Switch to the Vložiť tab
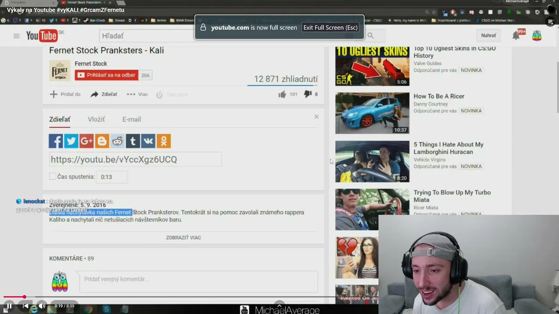This screenshot has width=559, height=314. click(96, 119)
